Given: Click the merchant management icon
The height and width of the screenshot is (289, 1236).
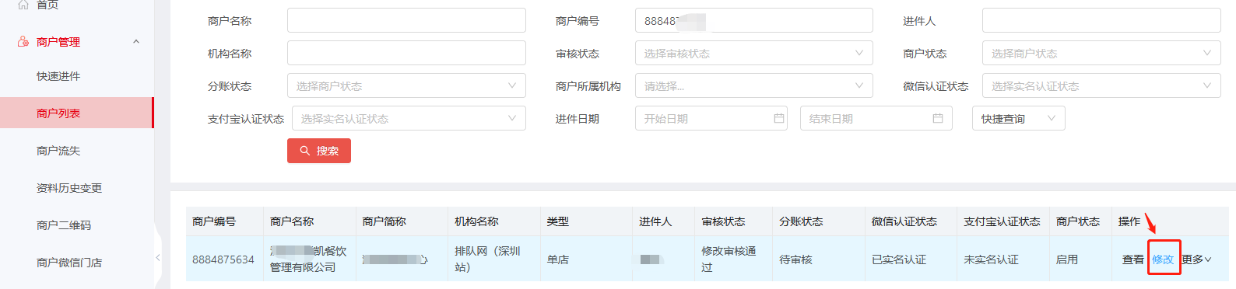Looking at the screenshot, I should coord(23,41).
